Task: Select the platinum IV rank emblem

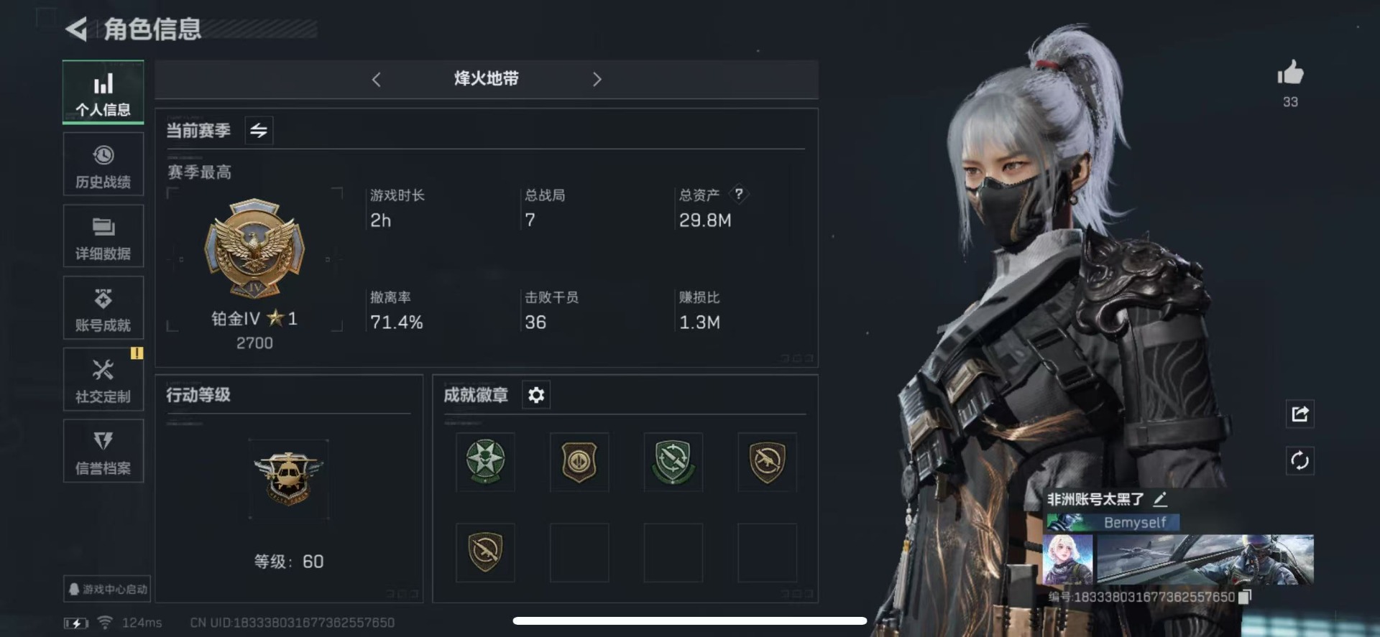Action: [x=254, y=248]
